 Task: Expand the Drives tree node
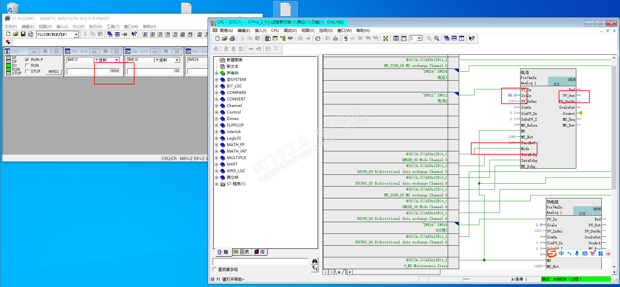click(216, 119)
